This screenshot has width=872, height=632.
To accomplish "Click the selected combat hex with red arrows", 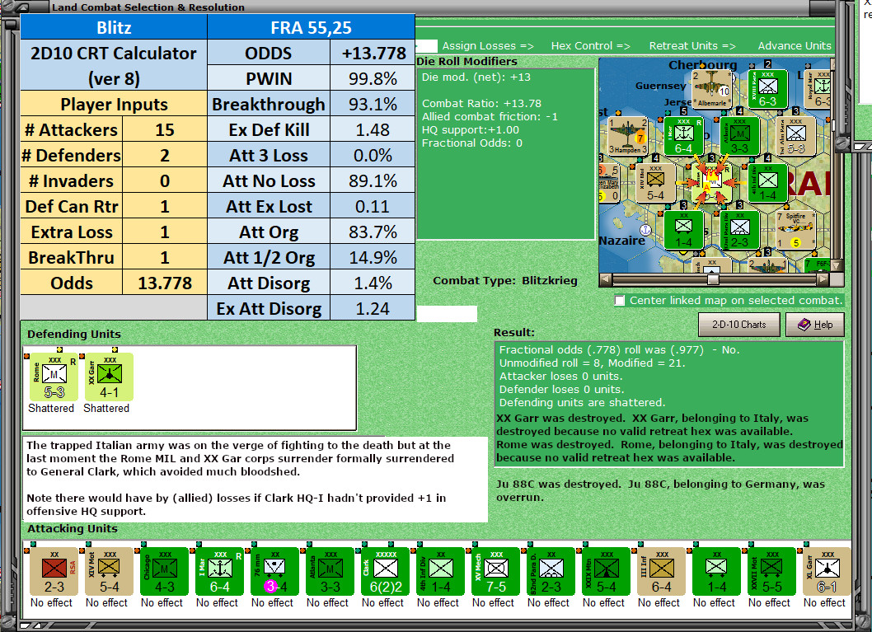I will point(711,182).
